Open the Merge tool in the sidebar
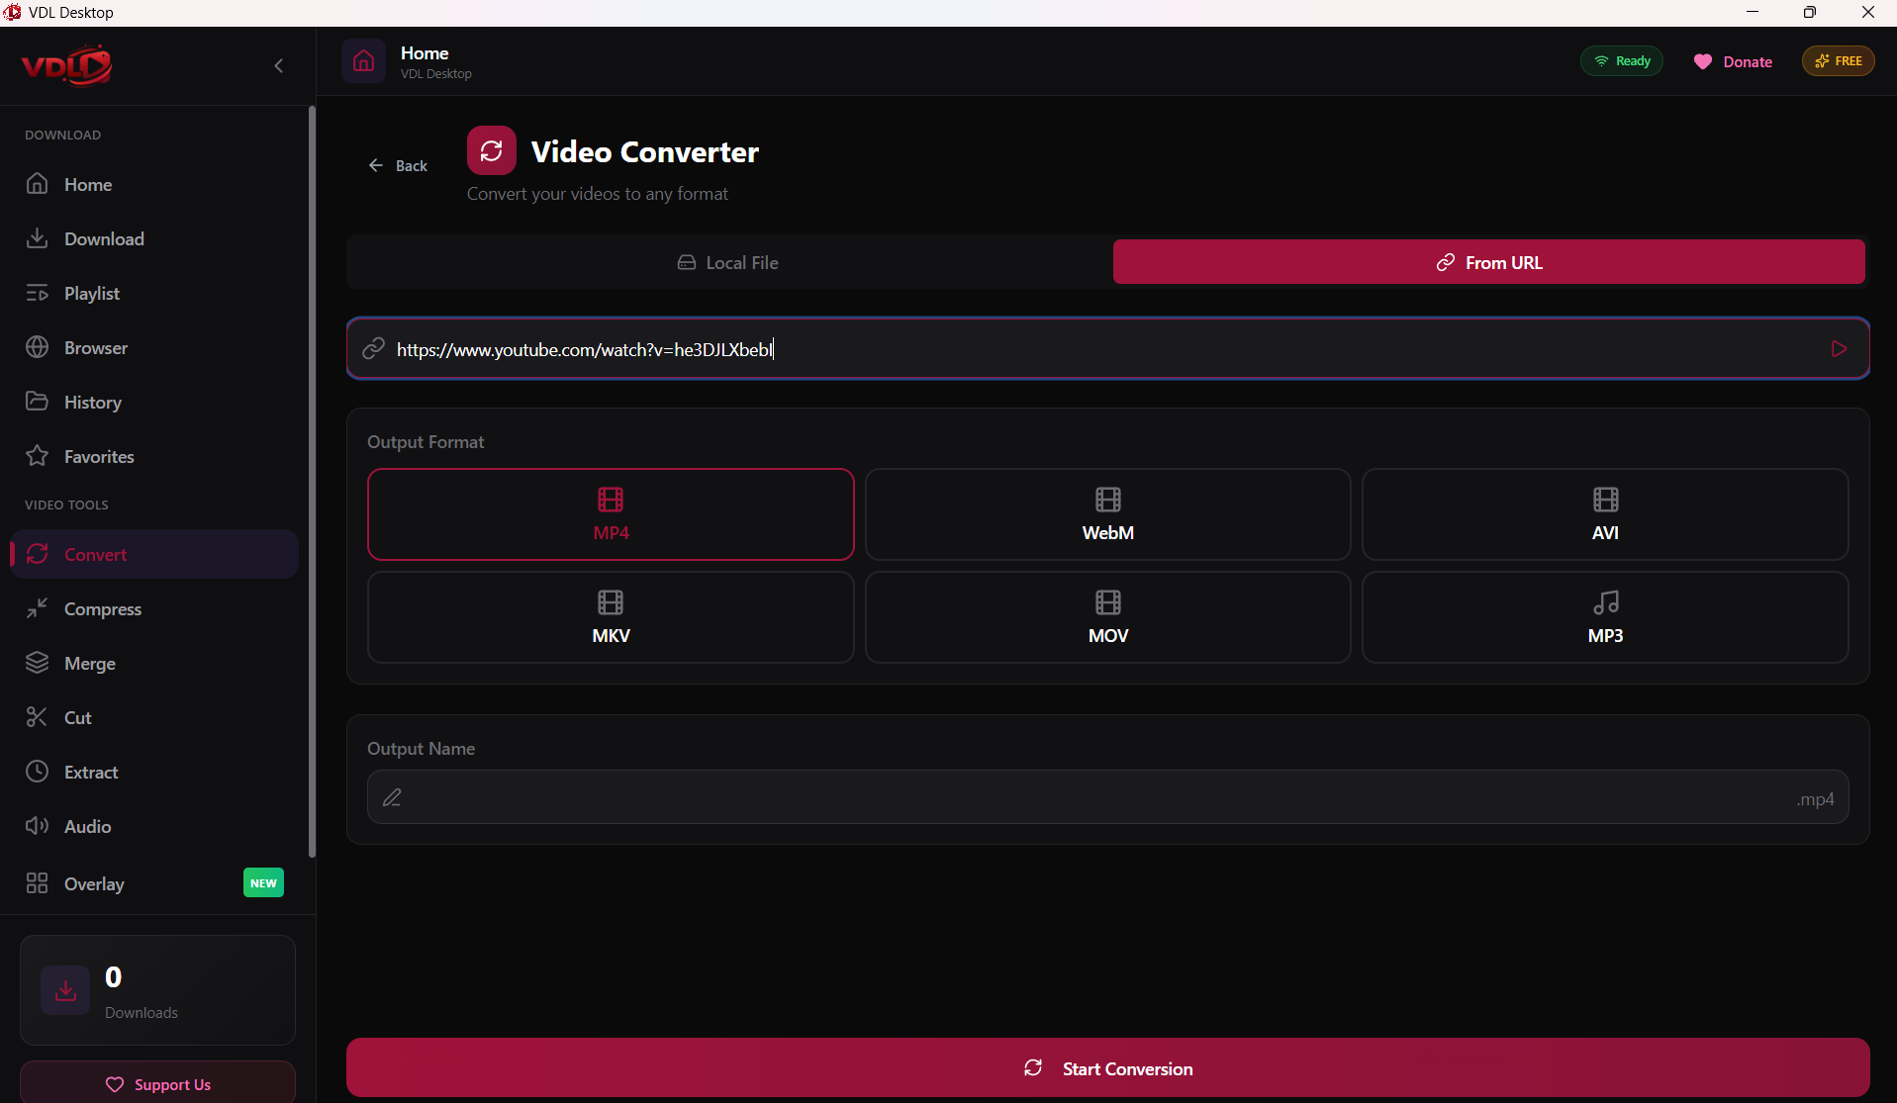 tap(89, 663)
